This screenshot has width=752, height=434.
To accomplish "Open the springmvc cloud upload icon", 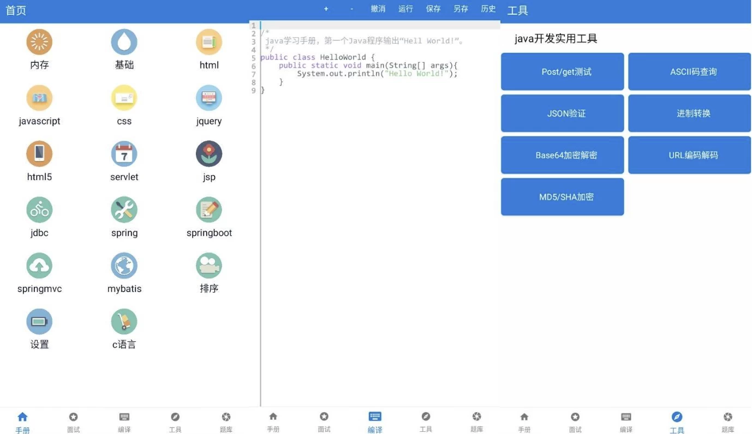I will point(39,266).
